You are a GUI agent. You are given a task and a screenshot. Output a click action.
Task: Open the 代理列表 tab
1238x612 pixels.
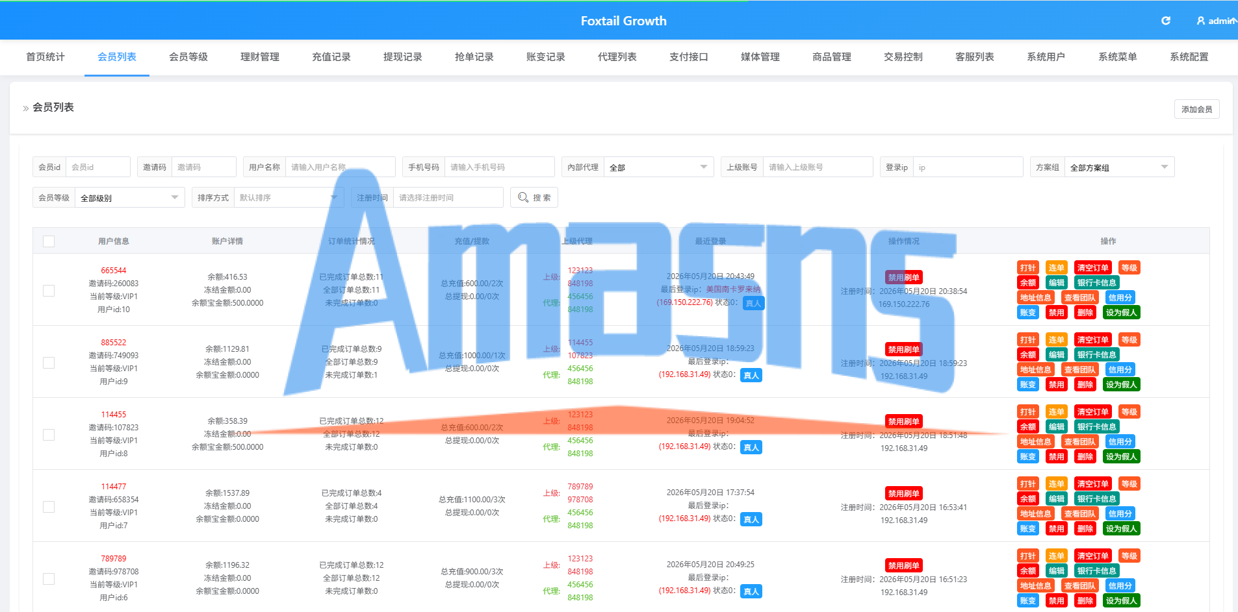point(617,57)
